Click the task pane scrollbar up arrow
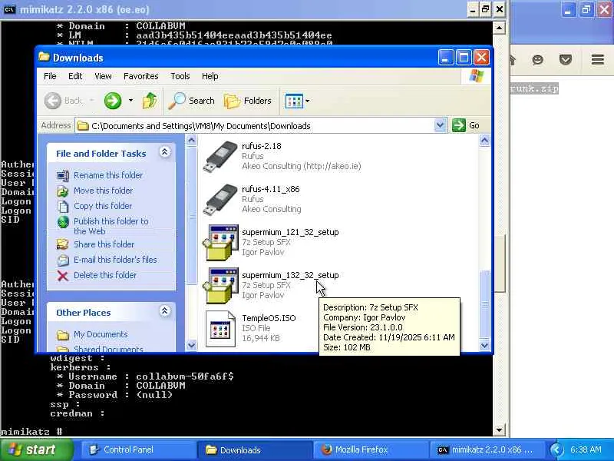This screenshot has height=461, width=614. click(191, 141)
